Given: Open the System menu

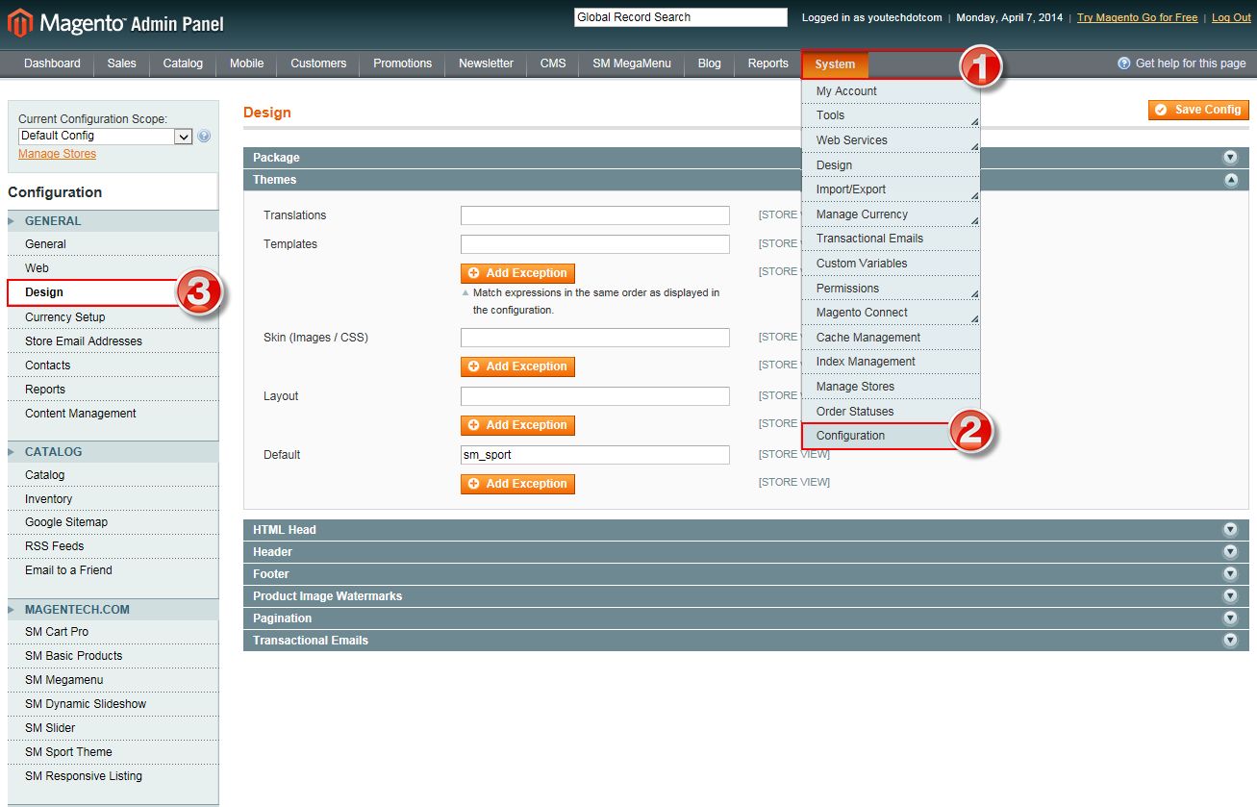Looking at the screenshot, I should (x=835, y=64).
